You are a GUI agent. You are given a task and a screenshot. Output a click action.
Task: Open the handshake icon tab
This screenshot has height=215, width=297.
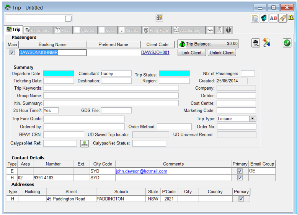pyautogui.click(x=210, y=30)
